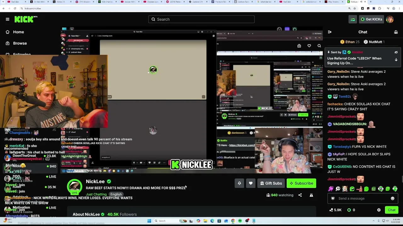Click the Chat panel header title
Screen dimensions: 403x226
click(x=363, y=32)
